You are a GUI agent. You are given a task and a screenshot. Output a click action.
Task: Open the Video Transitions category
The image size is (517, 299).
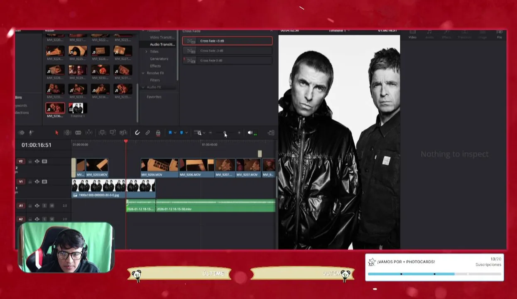162,37
